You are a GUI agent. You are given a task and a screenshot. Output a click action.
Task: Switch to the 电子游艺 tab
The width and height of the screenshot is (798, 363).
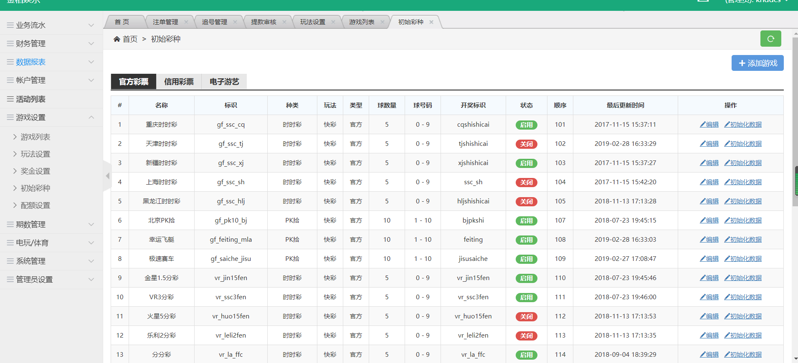click(x=224, y=82)
